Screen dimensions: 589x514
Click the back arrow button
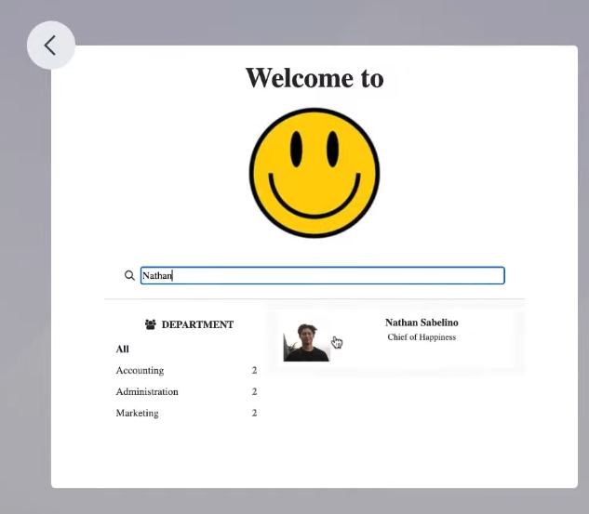point(50,46)
